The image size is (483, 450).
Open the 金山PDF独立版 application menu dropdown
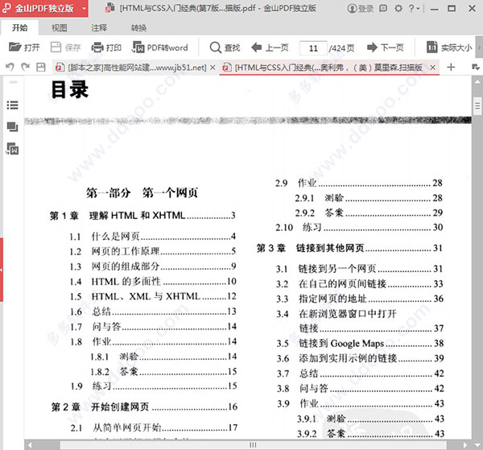point(84,8)
